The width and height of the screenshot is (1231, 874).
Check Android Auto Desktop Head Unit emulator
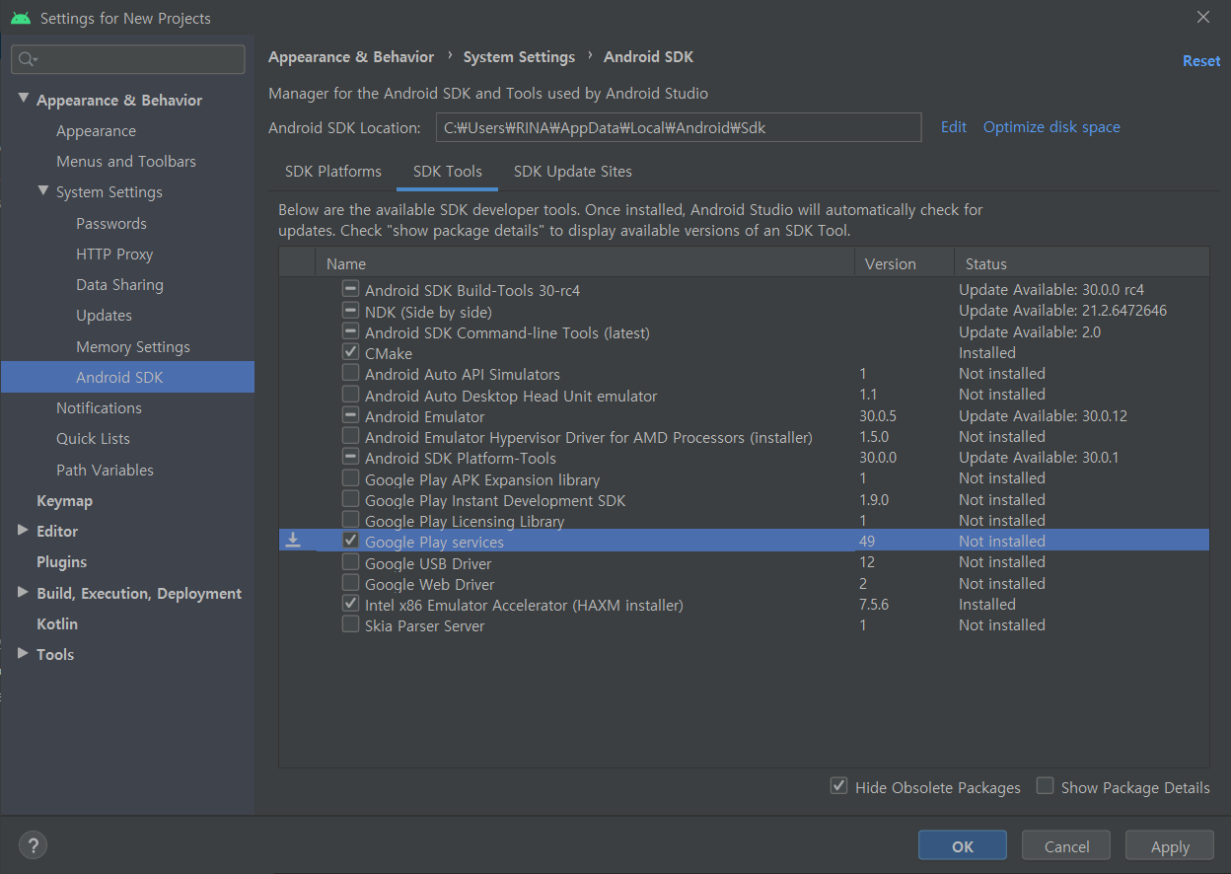click(x=350, y=394)
